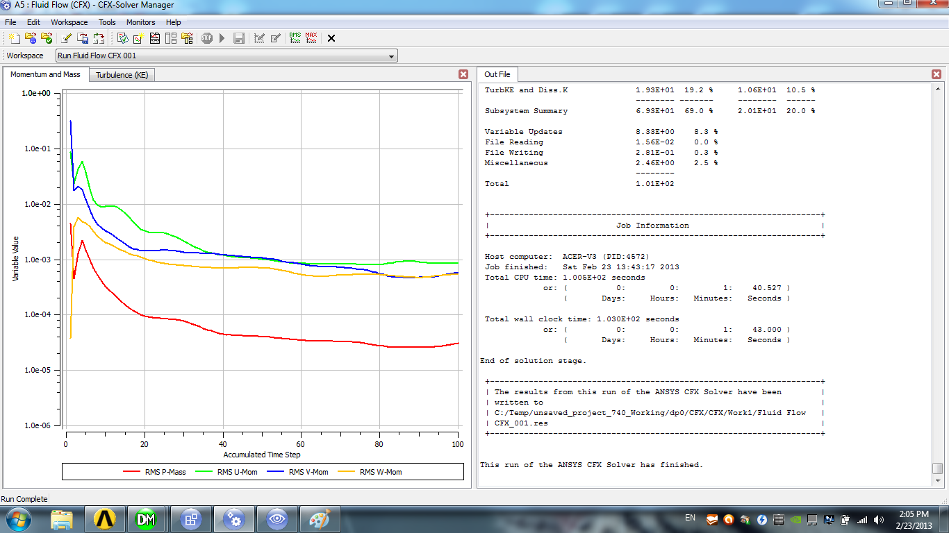Screen dimensions: 949x533
Task: Click the network signal tray icon
Action: [x=862, y=519]
